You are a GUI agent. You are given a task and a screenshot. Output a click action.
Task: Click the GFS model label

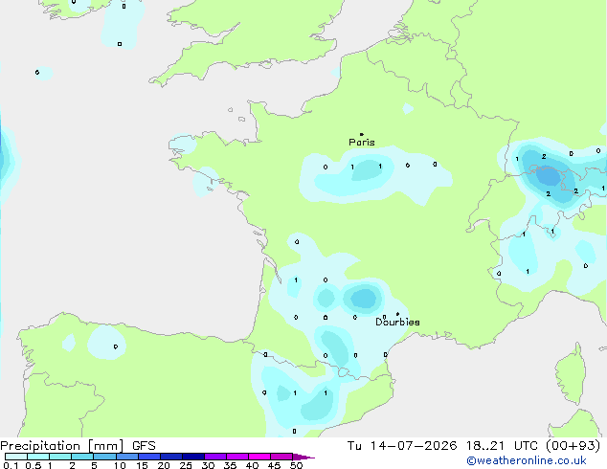click(144, 446)
